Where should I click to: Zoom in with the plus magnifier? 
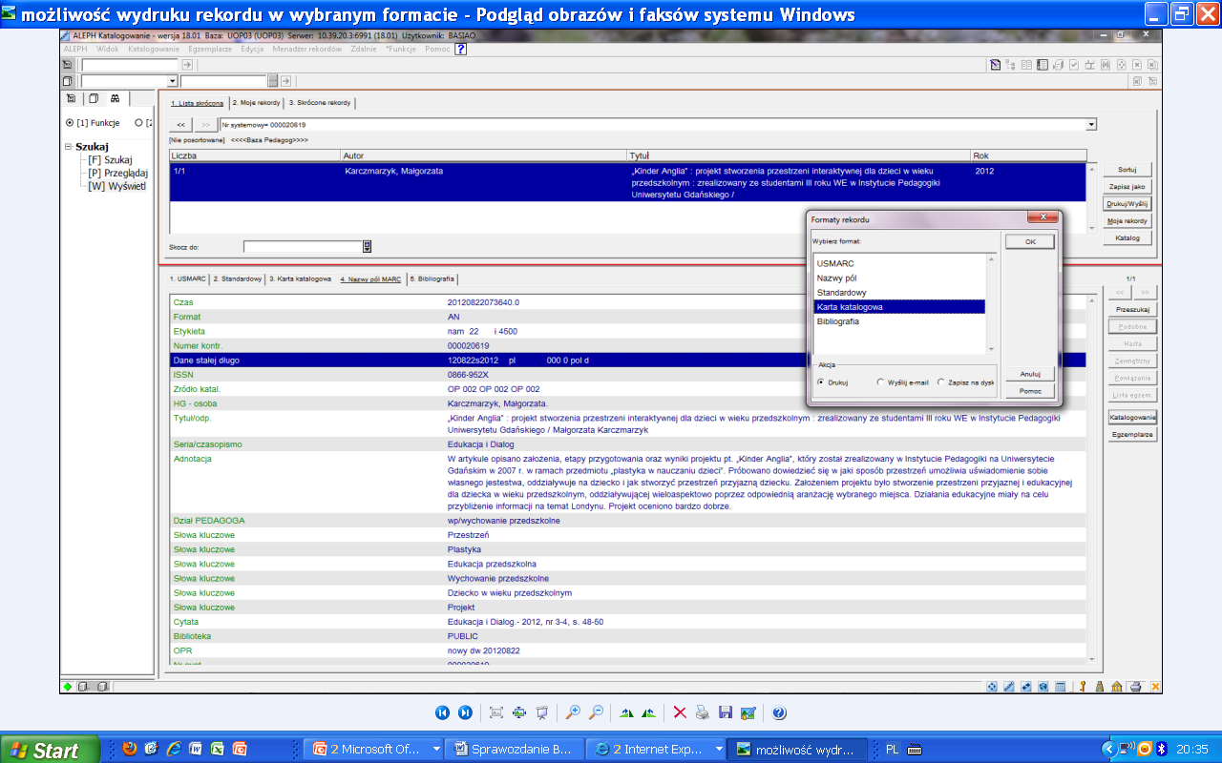point(573,712)
